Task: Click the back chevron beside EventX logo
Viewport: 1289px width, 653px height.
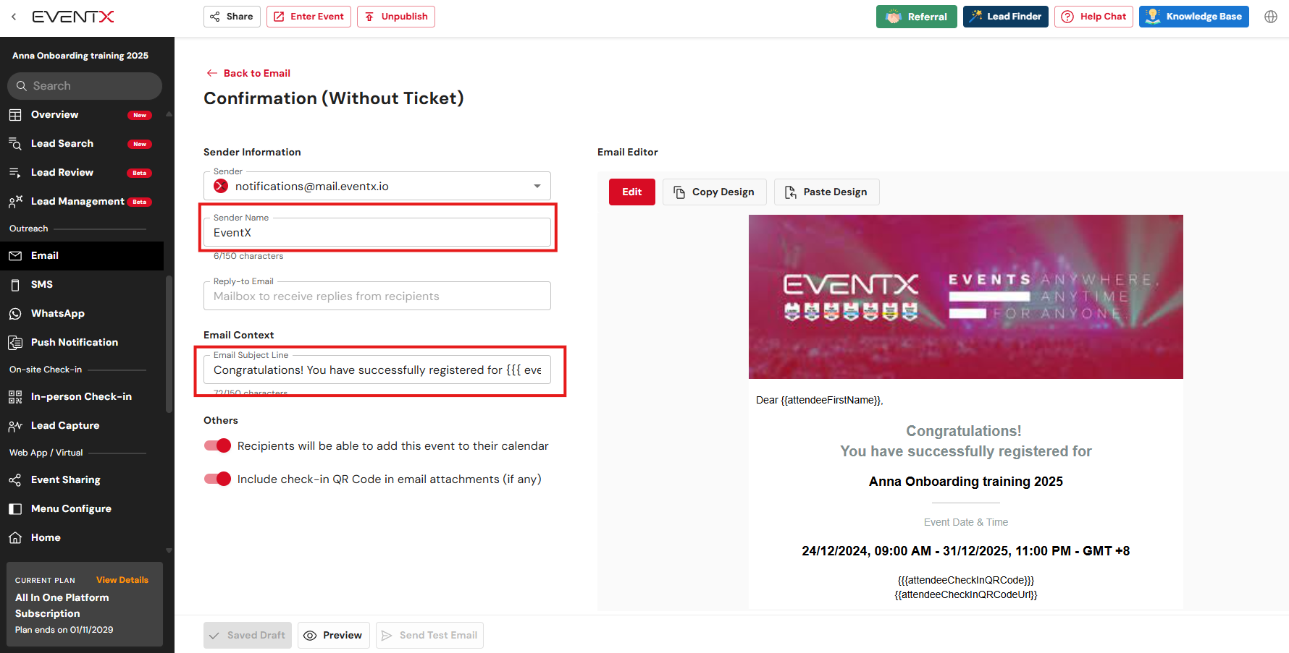Action: [x=14, y=17]
